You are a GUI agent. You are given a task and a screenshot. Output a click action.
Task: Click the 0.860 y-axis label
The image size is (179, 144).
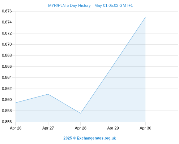(7, 100)
